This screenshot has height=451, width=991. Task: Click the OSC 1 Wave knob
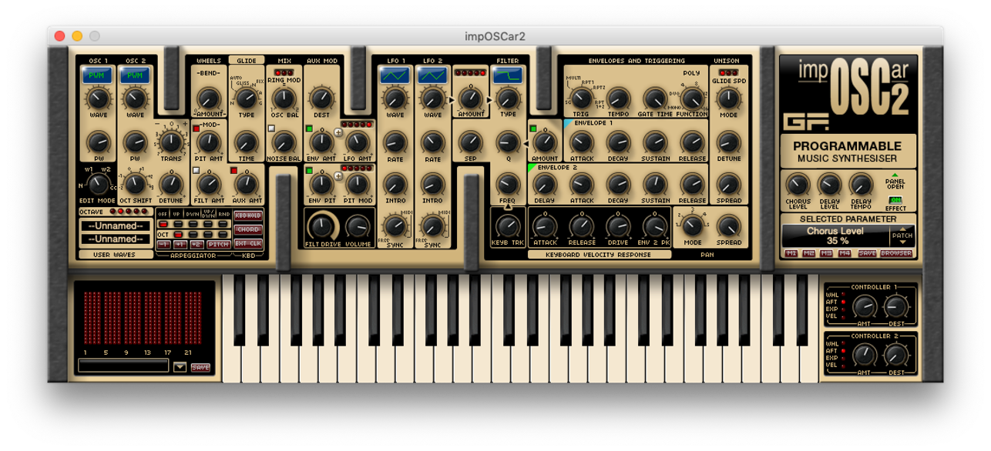coord(98,99)
